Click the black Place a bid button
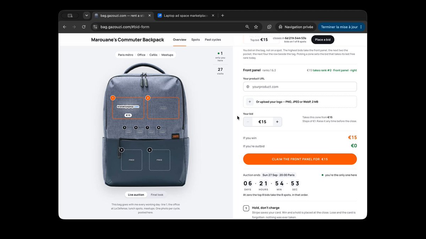The image size is (426, 239). click(x=323, y=40)
